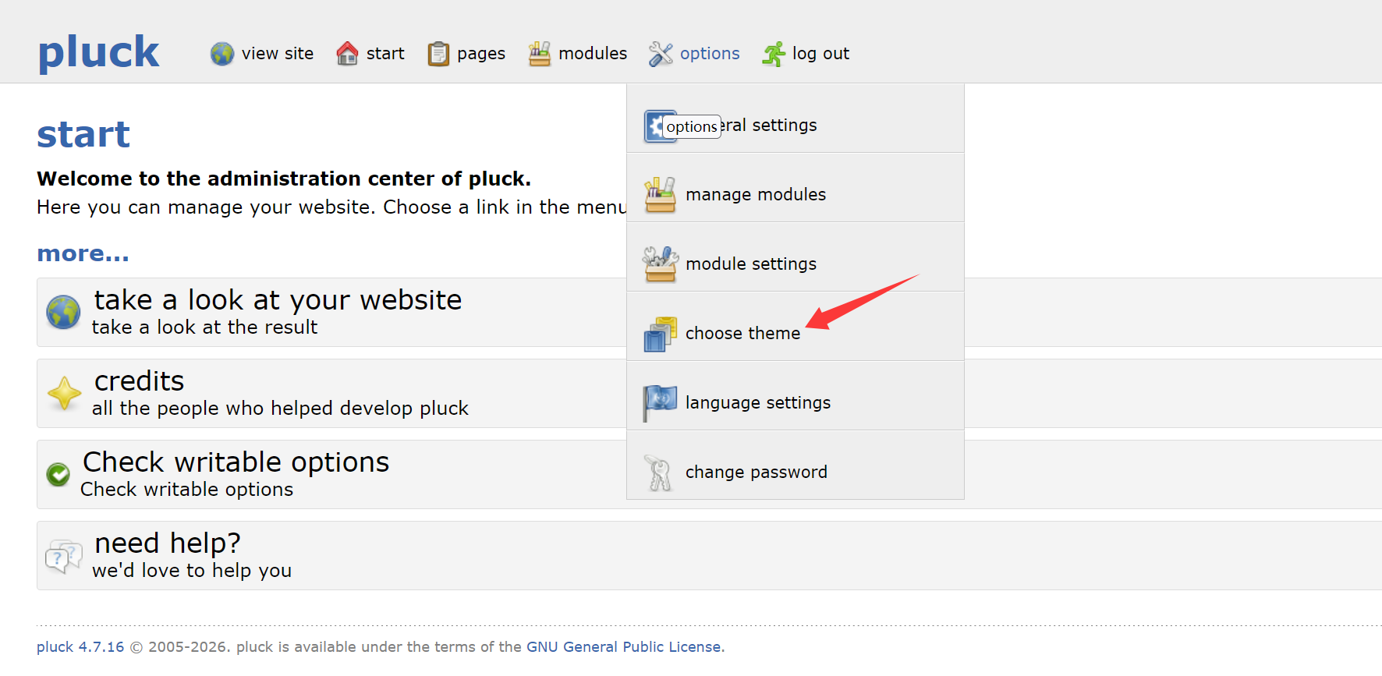This screenshot has height=676, width=1382.
Task: Click the start page heading
Action: coord(83,134)
